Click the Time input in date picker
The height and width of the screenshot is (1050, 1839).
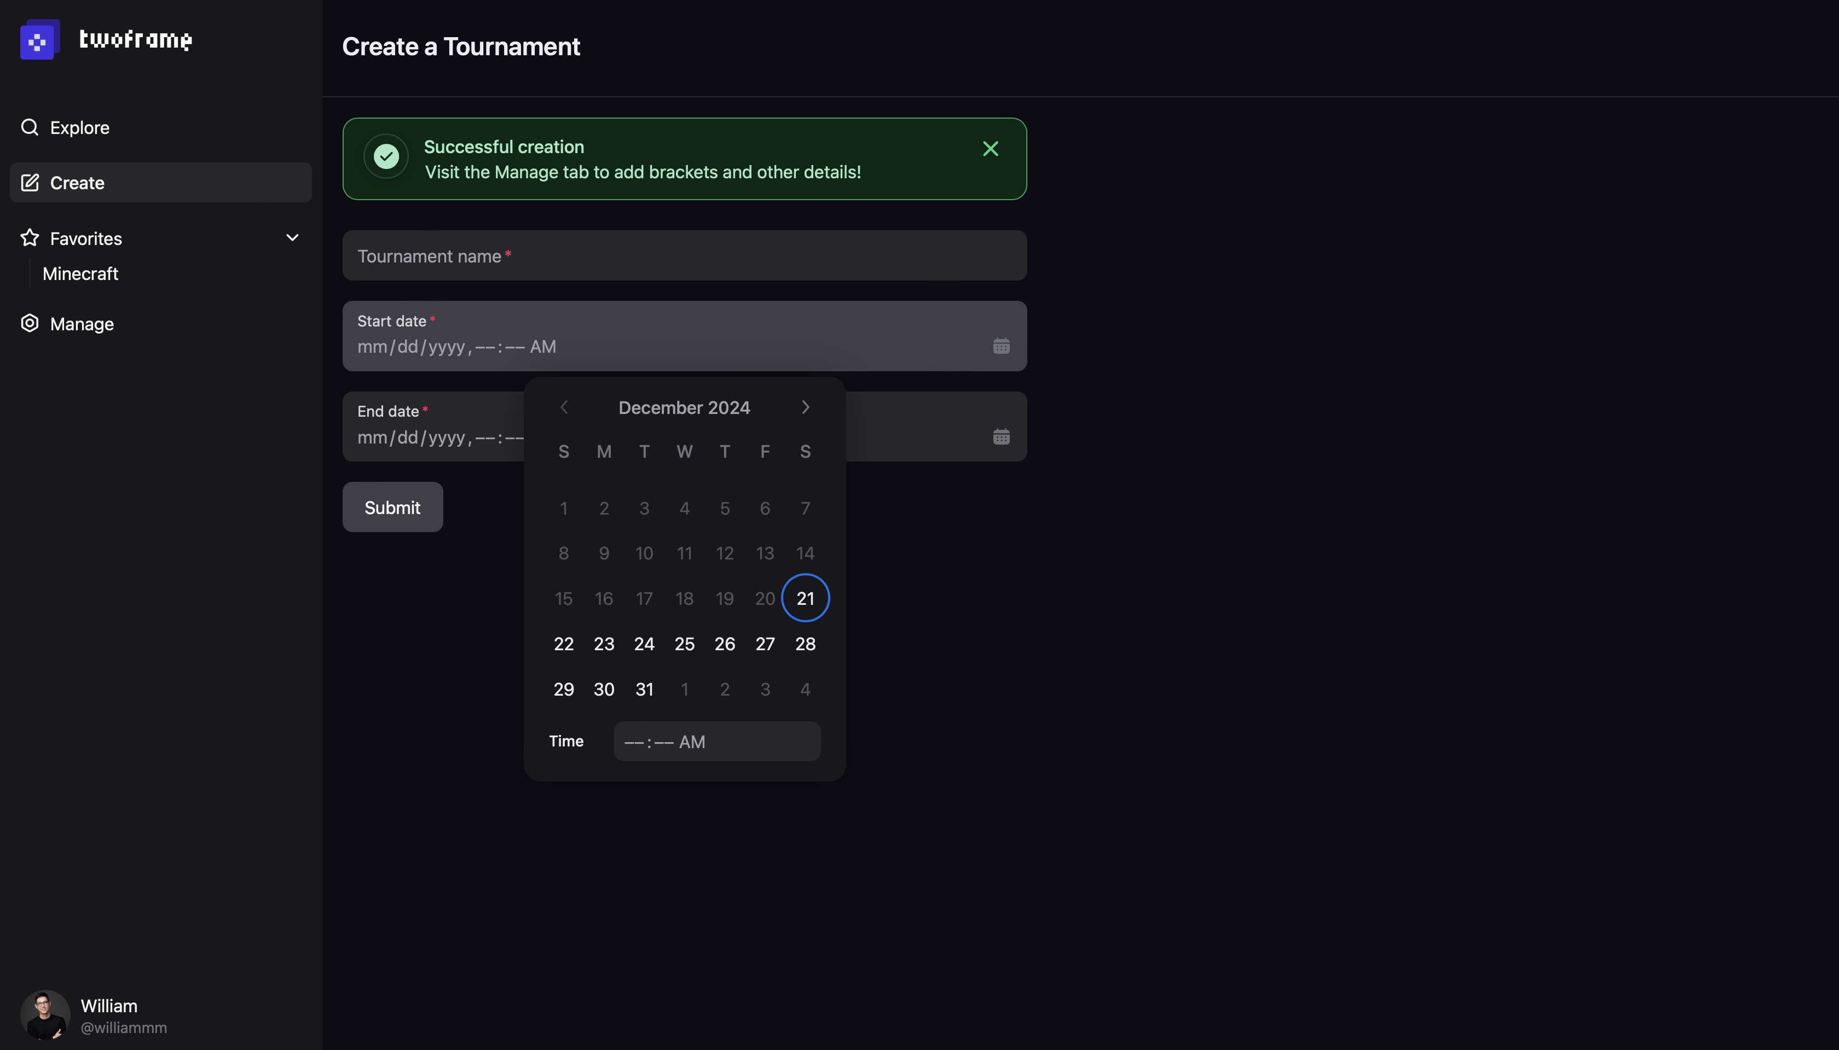[x=716, y=742]
